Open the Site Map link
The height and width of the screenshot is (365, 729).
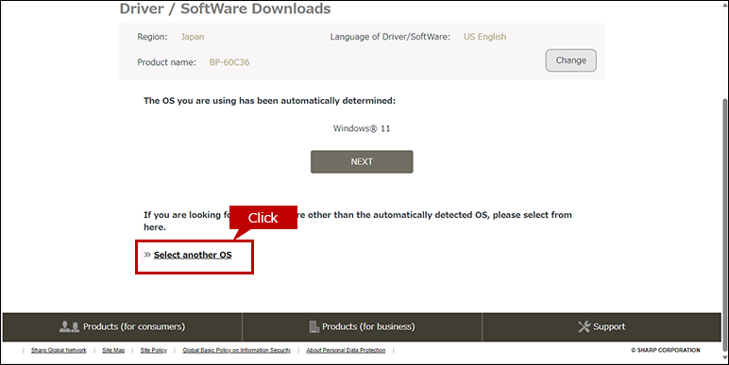coord(113,350)
